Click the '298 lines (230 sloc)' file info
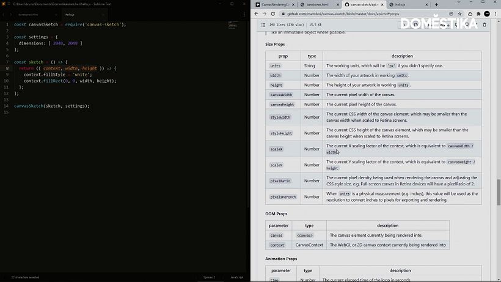The height and width of the screenshot is (282, 501). coord(287,25)
